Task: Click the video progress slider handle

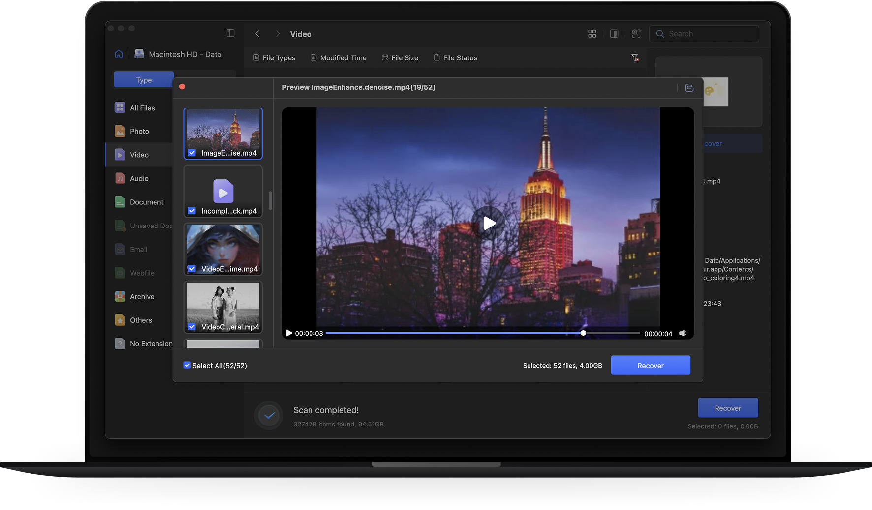Action: pyautogui.click(x=583, y=333)
